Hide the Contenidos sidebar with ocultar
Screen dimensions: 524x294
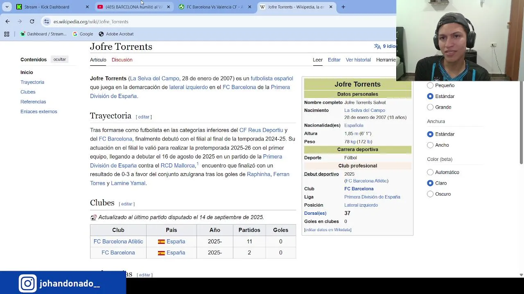point(59,60)
